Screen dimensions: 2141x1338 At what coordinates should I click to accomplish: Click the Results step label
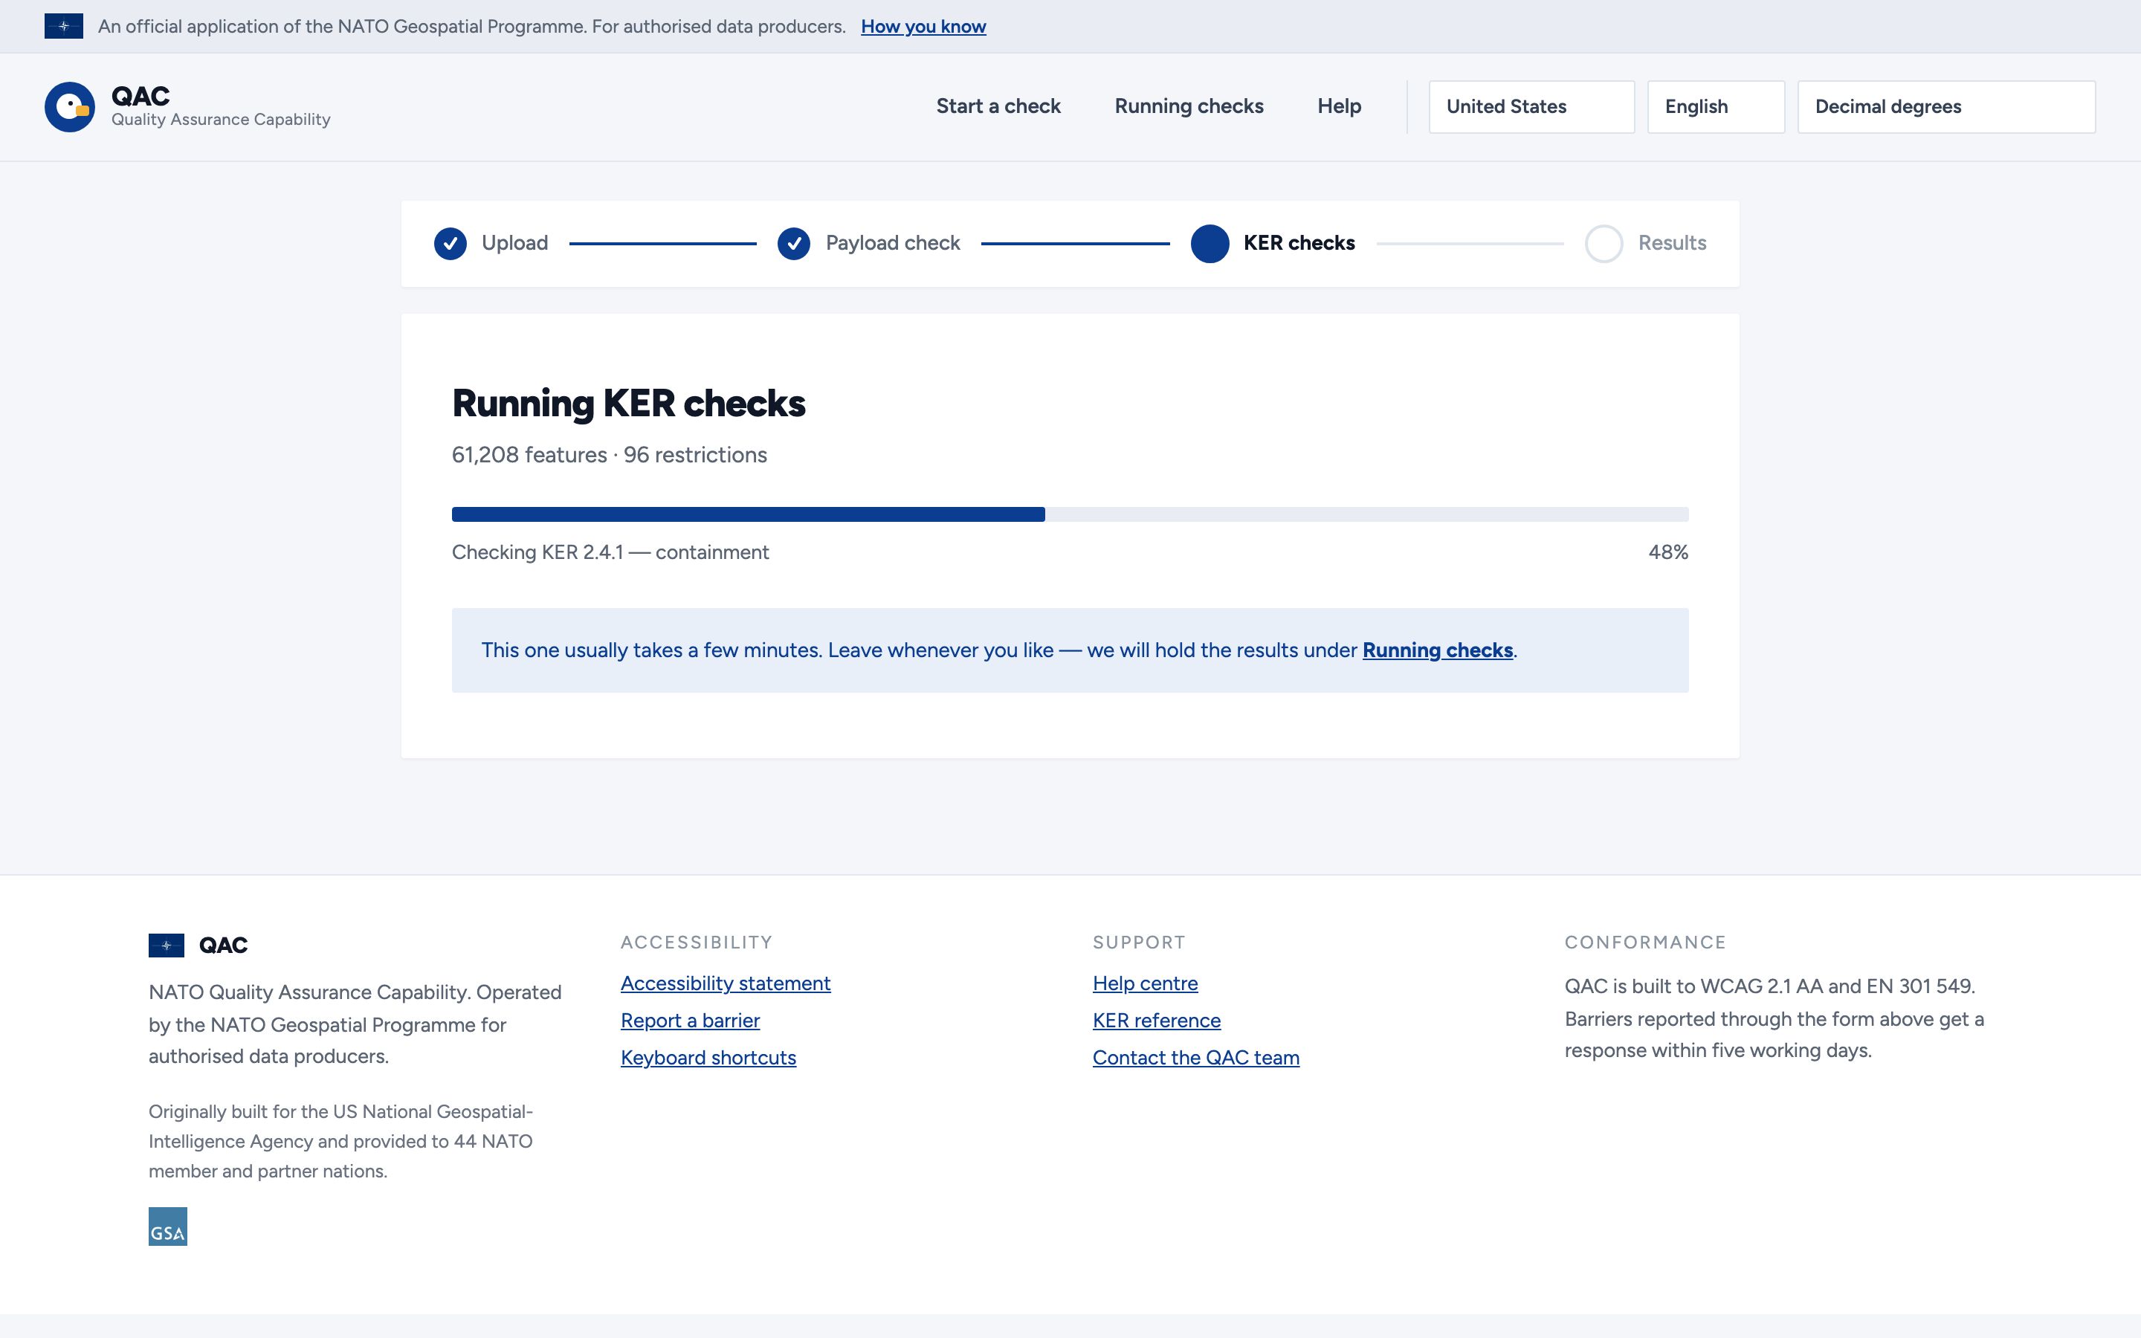pyautogui.click(x=1672, y=243)
